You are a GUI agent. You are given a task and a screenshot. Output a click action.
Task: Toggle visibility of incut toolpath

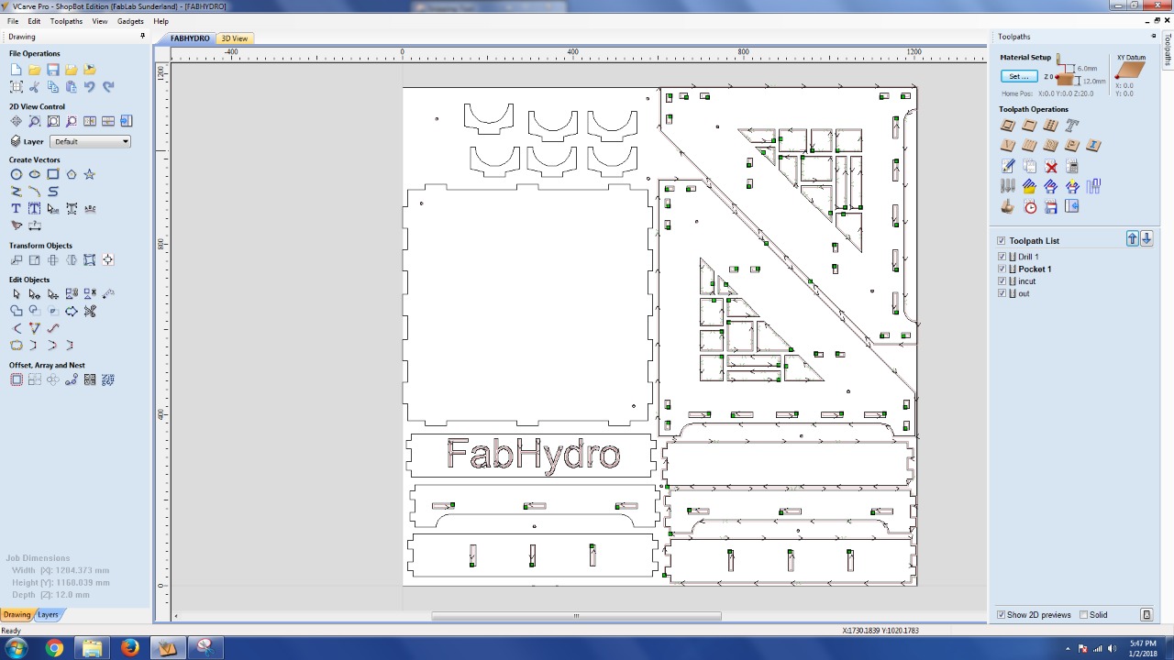1002,281
